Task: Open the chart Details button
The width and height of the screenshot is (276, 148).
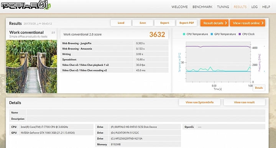Action: click(x=259, y=88)
